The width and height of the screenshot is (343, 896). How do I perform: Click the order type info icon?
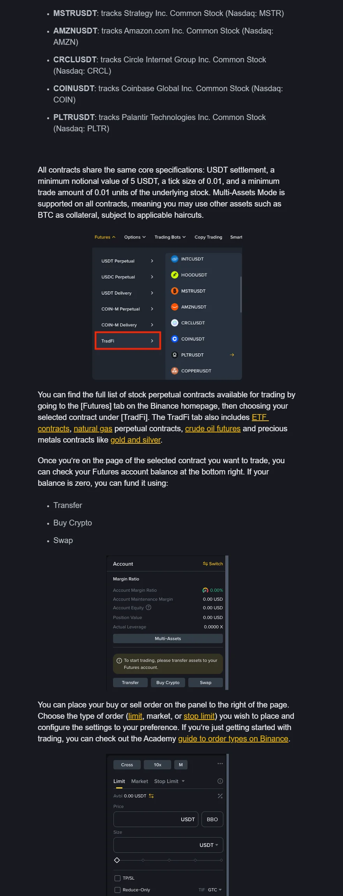coord(220,781)
